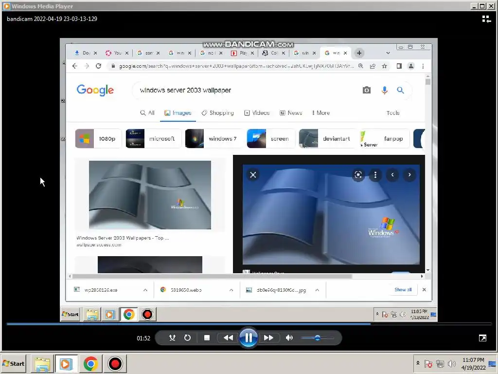Switch to Library using top-right icon
The width and height of the screenshot is (498, 374).
(x=486, y=19)
